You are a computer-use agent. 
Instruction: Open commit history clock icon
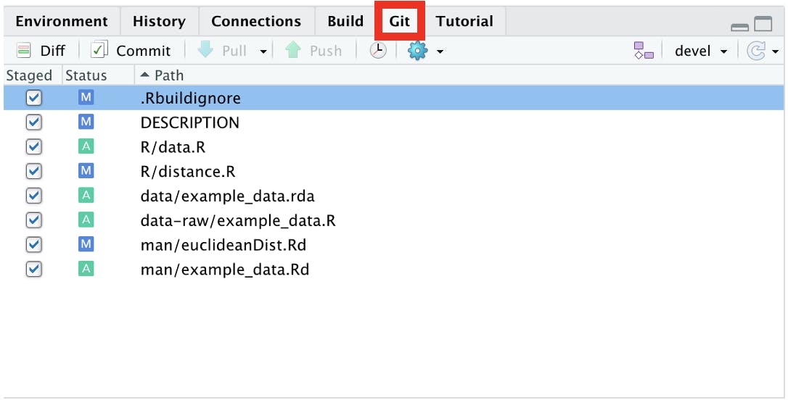point(378,50)
